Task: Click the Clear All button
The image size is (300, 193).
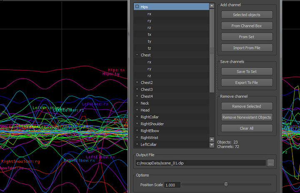Action: pyautogui.click(x=247, y=128)
